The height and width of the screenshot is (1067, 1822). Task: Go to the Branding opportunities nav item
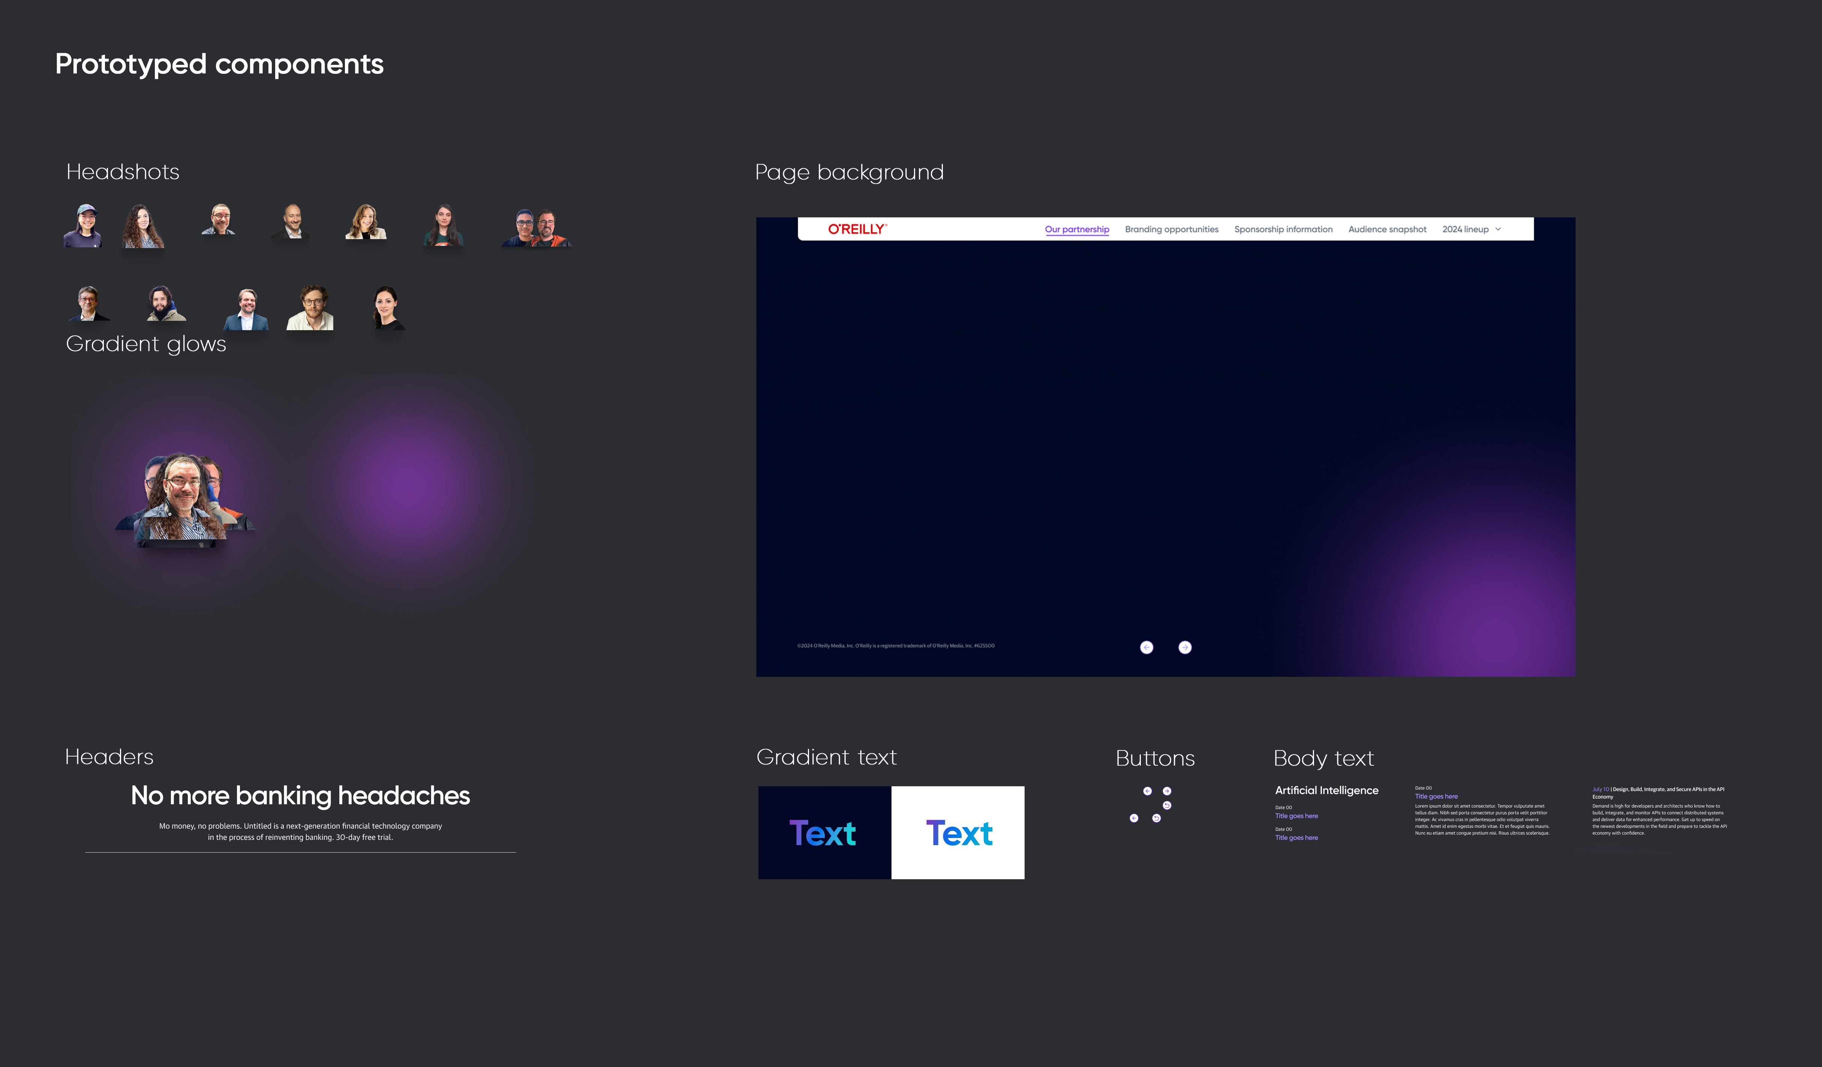click(1171, 229)
